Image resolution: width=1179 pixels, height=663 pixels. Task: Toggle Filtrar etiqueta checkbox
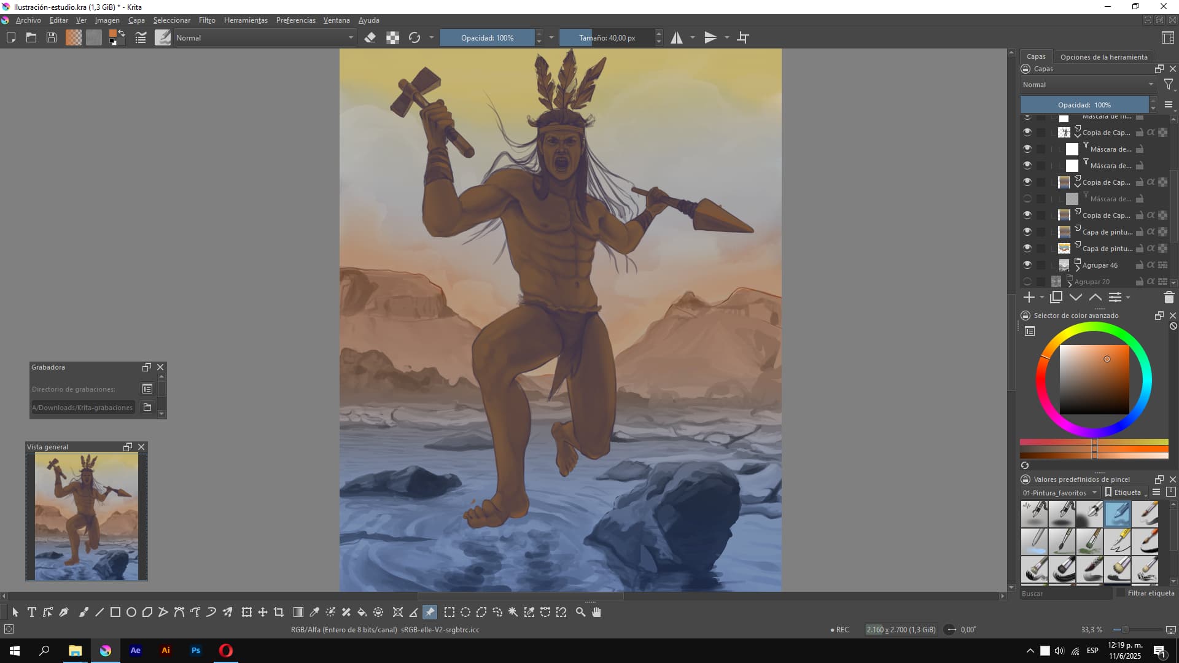1120,593
